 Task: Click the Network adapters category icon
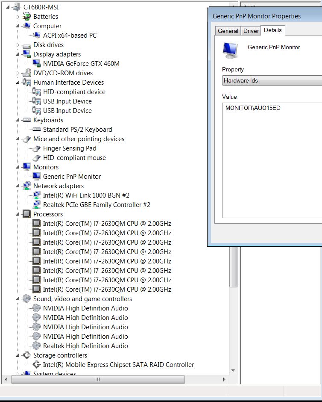click(x=26, y=186)
